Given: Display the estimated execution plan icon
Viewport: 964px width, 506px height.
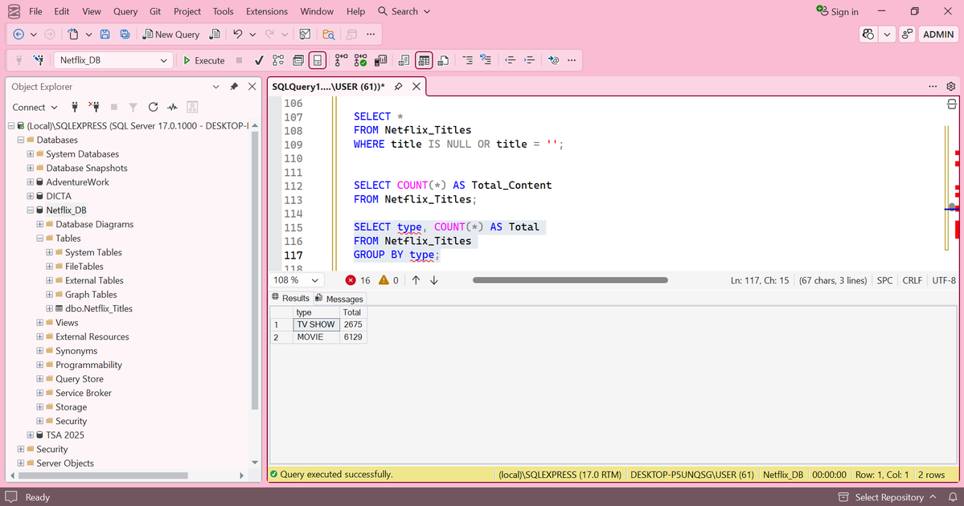Looking at the screenshot, I should pos(278,60).
